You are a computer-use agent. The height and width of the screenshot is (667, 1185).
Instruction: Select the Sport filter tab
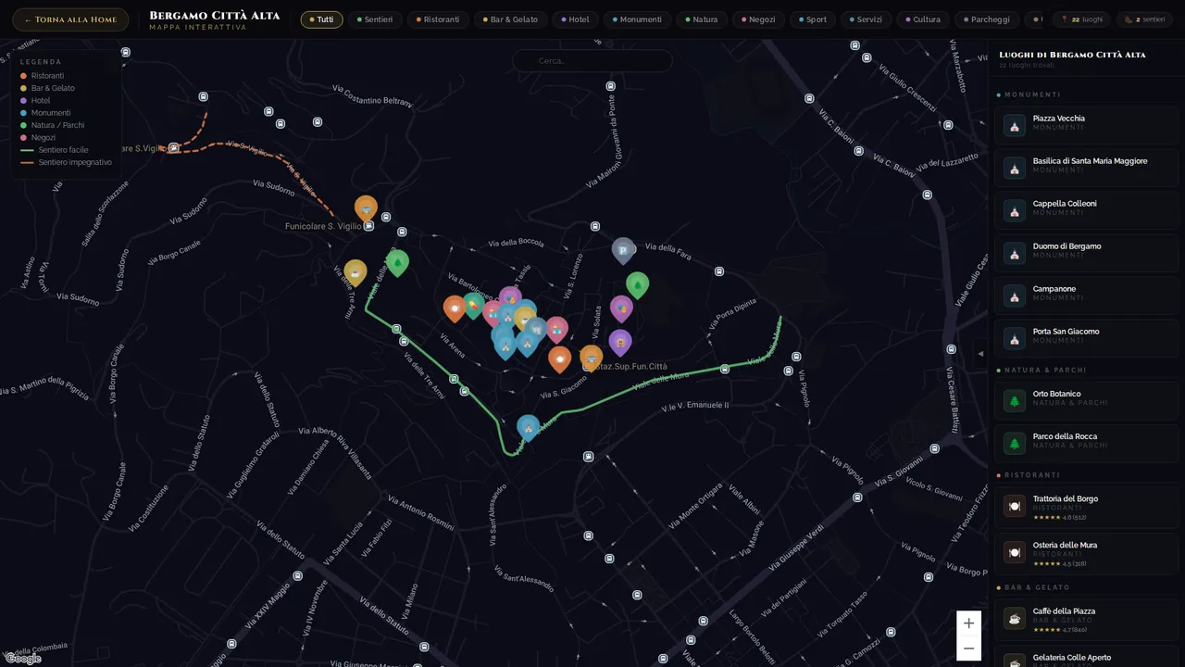[813, 19]
